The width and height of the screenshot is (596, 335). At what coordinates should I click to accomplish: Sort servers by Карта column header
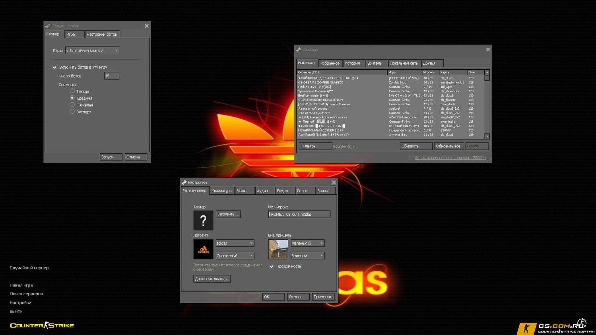453,72
